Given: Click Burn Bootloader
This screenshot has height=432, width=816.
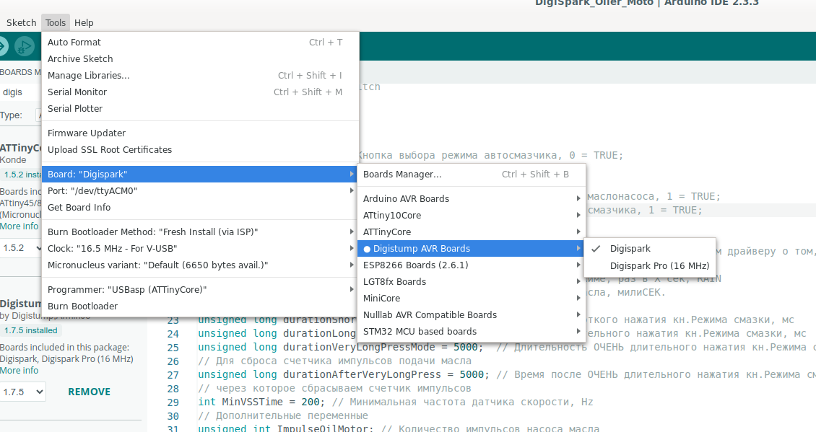Looking at the screenshot, I should pos(200,307).
